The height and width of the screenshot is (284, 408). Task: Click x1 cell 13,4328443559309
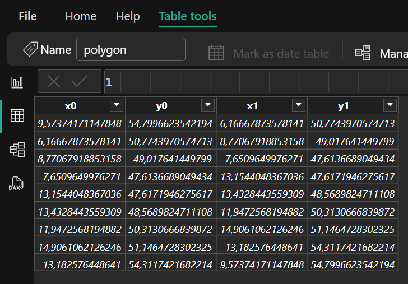pos(262,194)
